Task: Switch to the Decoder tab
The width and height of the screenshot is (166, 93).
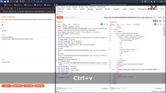Action: 108,9
